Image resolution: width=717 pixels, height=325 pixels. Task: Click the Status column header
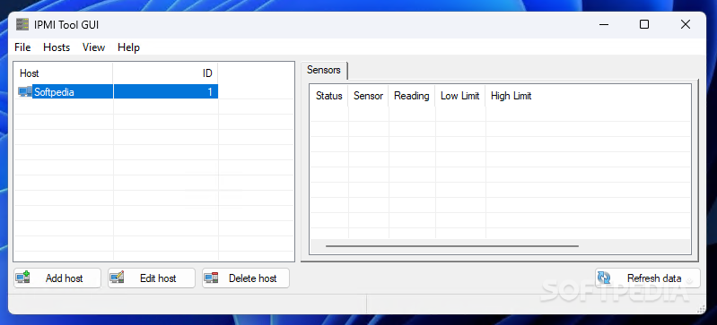tap(328, 96)
